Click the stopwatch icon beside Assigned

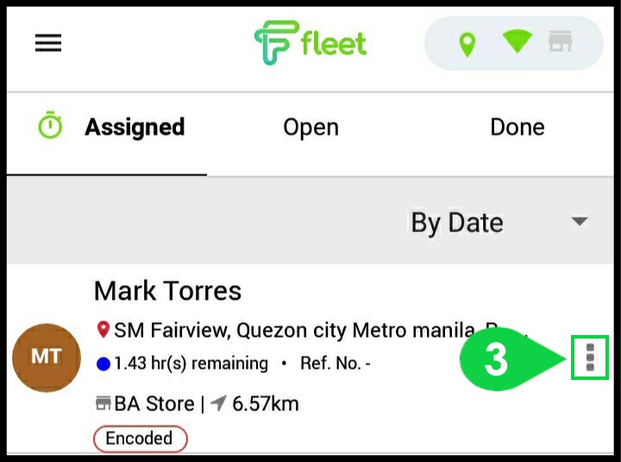click(50, 125)
